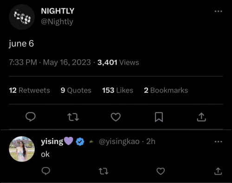View the 9 Quotes list
This screenshot has height=183, width=232.
[76, 90]
